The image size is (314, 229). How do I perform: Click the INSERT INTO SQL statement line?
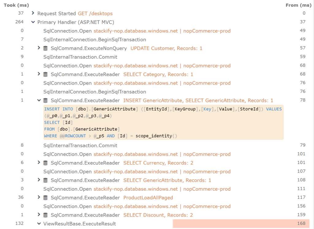click(163, 109)
